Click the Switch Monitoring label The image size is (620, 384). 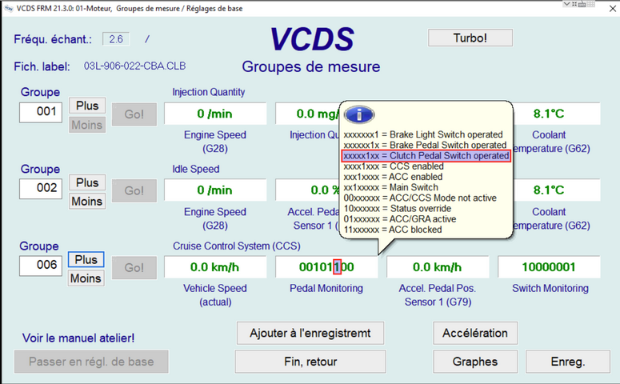click(550, 288)
